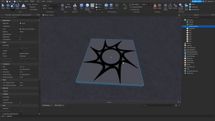Collapse the Collision property section
The height and width of the screenshot is (121, 215).
[x=1, y=94]
